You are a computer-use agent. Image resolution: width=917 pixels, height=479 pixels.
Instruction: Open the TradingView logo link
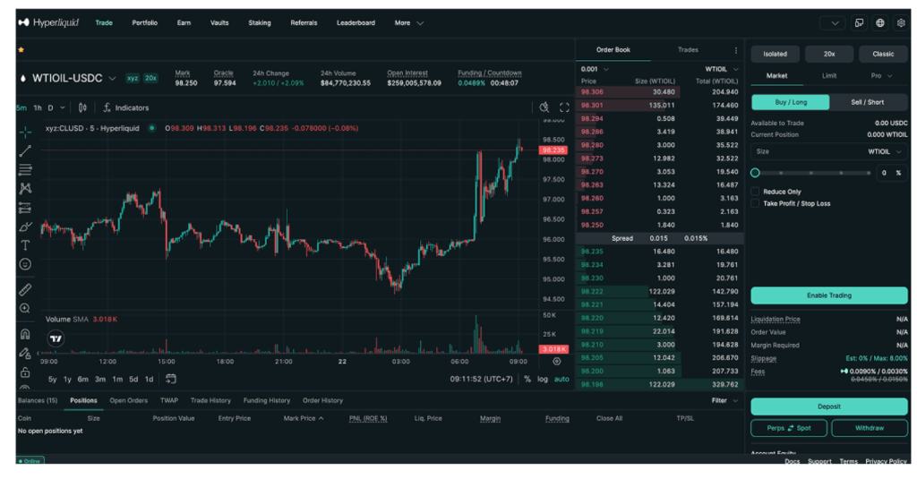[x=56, y=338]
